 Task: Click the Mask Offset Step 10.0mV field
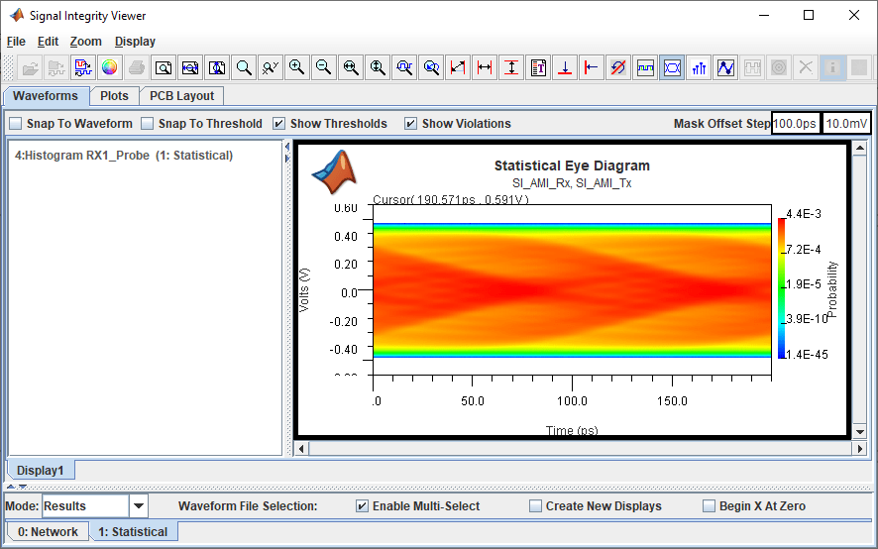pos(846,123)
